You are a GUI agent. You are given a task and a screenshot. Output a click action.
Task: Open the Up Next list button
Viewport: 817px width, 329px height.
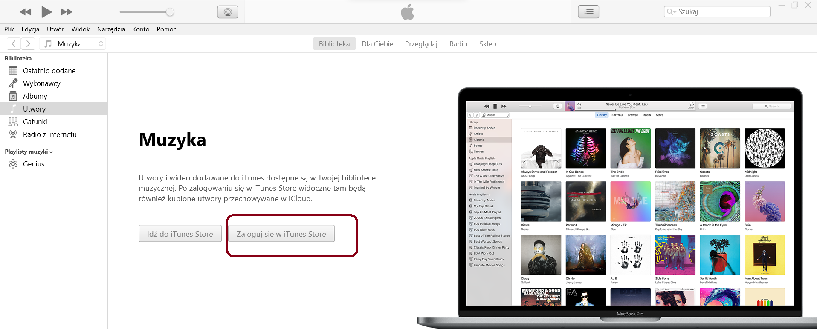pos(588,12)
